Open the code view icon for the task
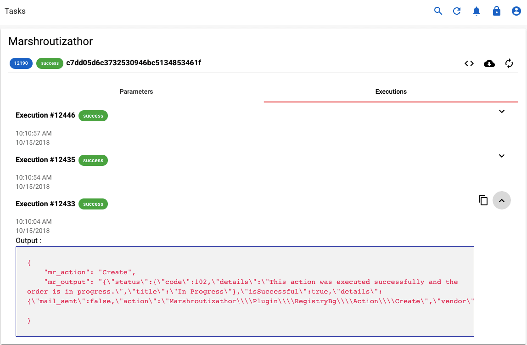Screen dimensions: 527x345 (469, 63)
